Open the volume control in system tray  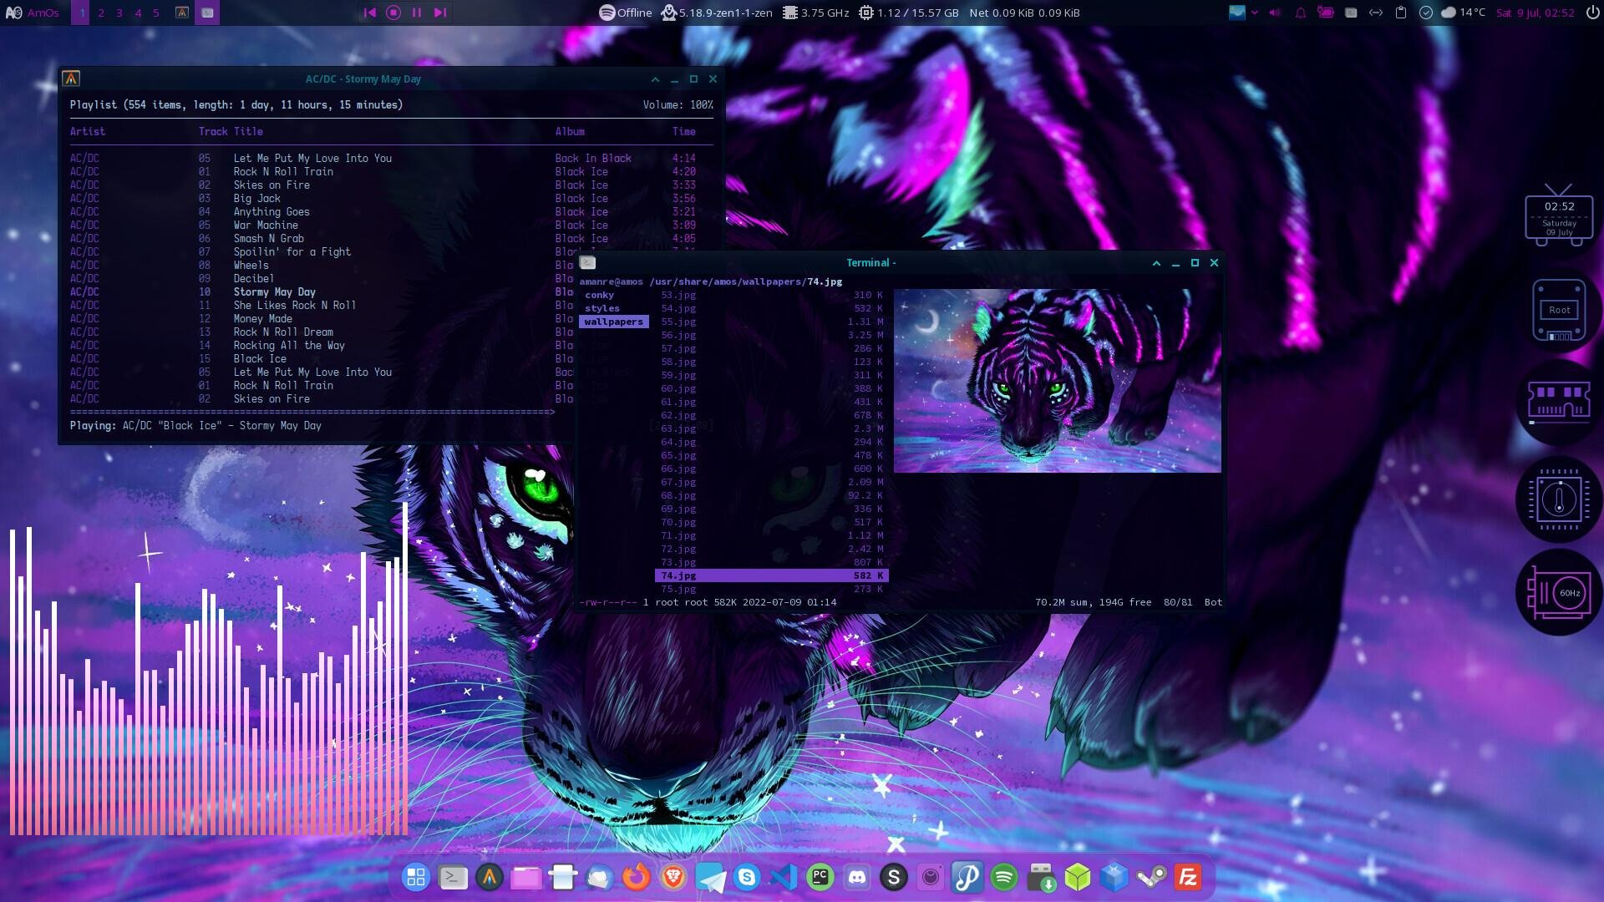(1275, 13)
